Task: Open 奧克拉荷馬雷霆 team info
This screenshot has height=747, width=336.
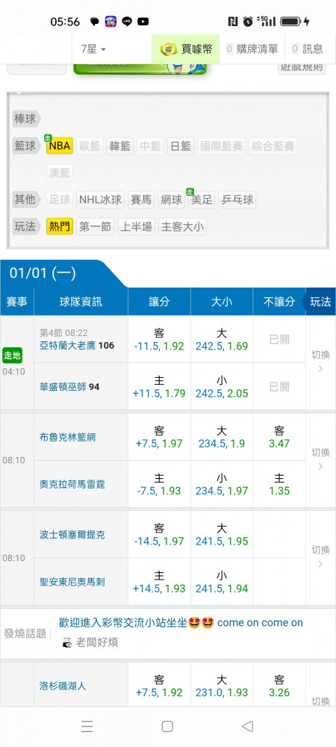Action: tap(72, 485)
